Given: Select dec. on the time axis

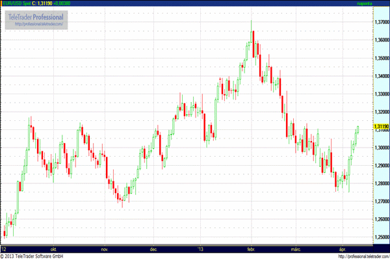Looking at the screenshot, I should pyautogui.click(x=154, y=249).
